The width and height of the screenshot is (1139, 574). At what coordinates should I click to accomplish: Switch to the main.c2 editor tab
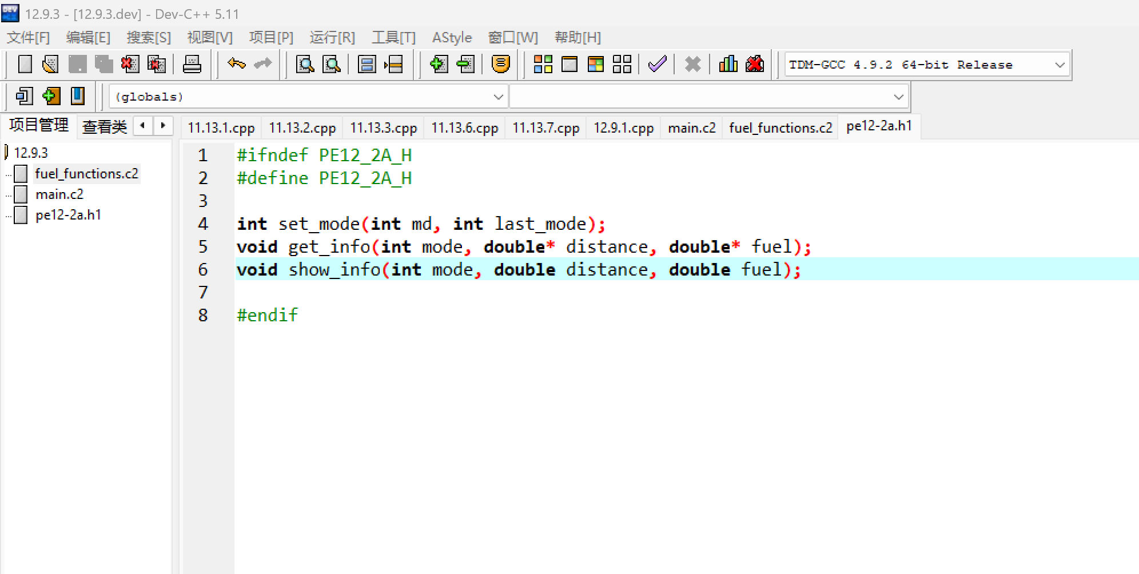[692, 127]
